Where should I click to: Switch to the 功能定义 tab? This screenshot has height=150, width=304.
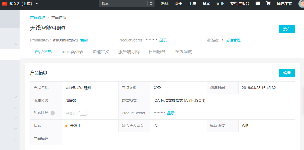[x=101, y=52]
